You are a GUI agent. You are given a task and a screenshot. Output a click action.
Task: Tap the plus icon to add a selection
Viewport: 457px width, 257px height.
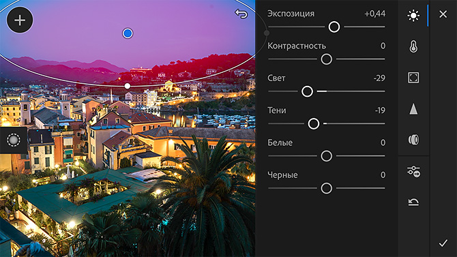point(20,20)
